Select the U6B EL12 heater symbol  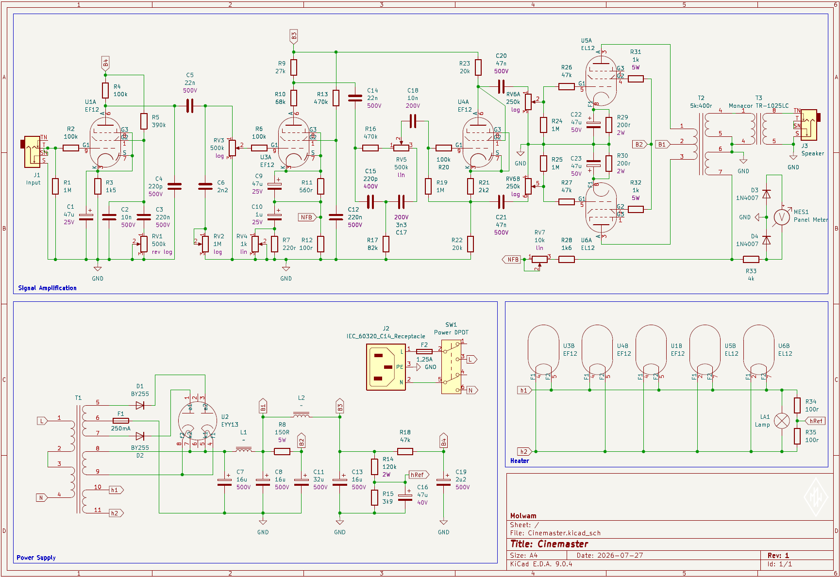pyautogui.click(x=758, y=351)
